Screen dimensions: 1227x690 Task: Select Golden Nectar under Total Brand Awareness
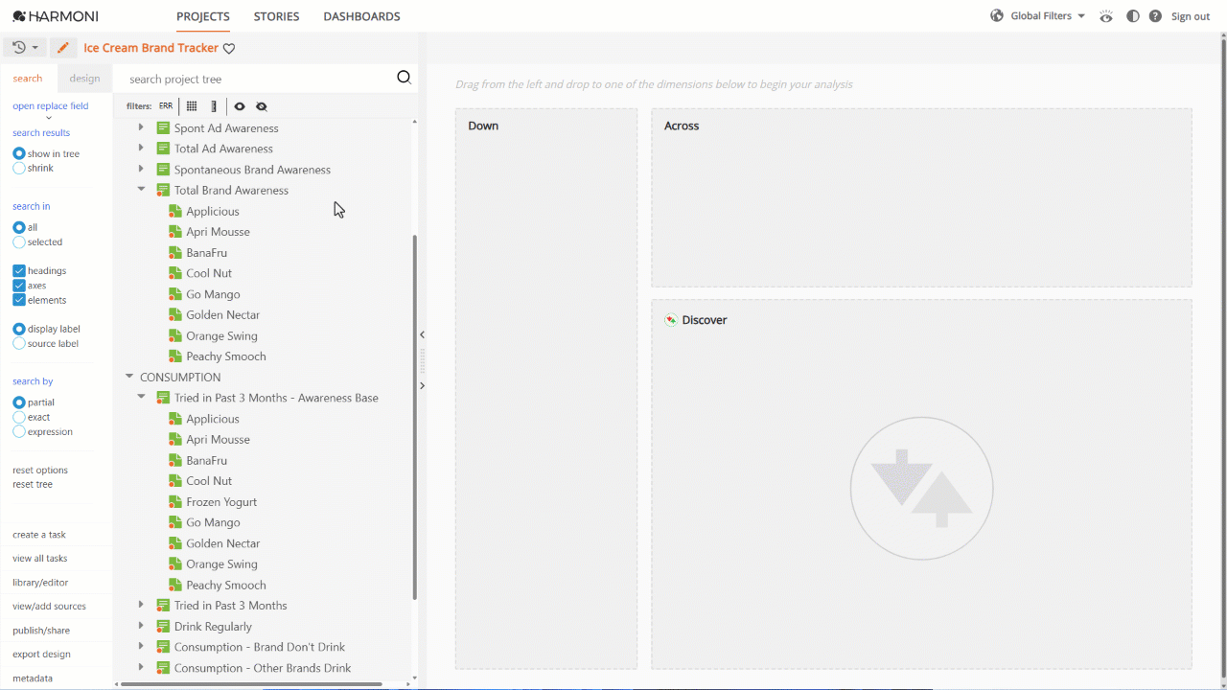pos(223,314)
